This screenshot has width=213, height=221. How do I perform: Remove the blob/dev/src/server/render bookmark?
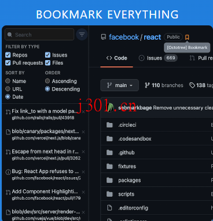(83, 212)
